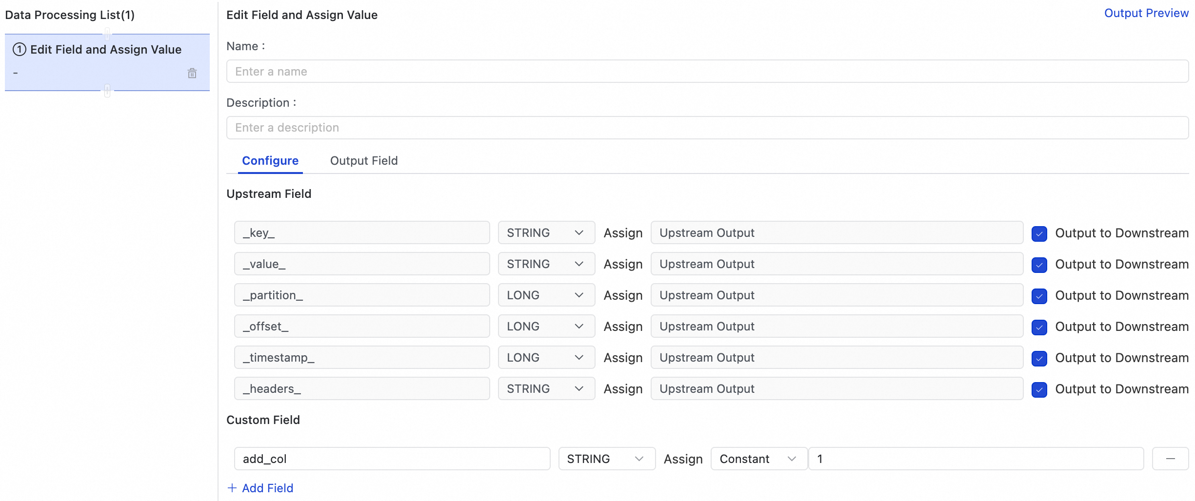Change add_col STRING type dropdown
Screen dimensions: 1195x501
[606, 459]
